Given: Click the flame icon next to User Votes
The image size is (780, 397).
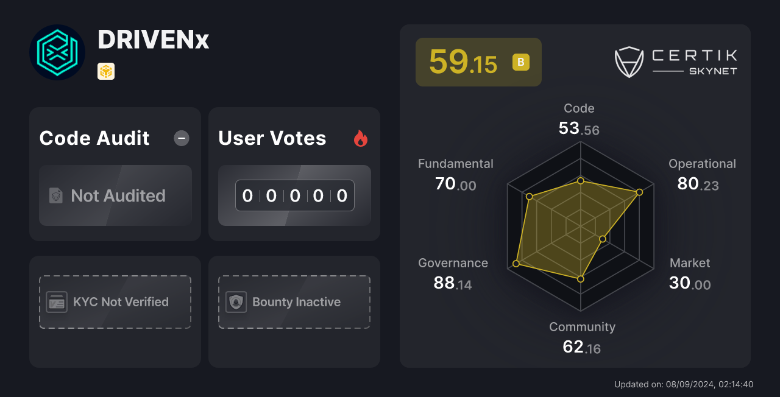Looking at the screenshot, I should click(361, 139).
